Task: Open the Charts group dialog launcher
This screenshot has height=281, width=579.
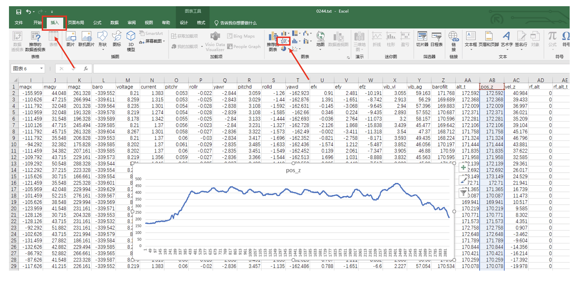Action: click(348, 58)
